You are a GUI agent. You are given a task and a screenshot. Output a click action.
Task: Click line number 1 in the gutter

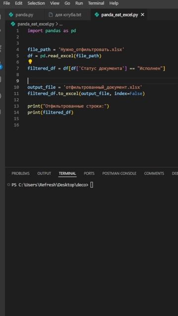18,31
